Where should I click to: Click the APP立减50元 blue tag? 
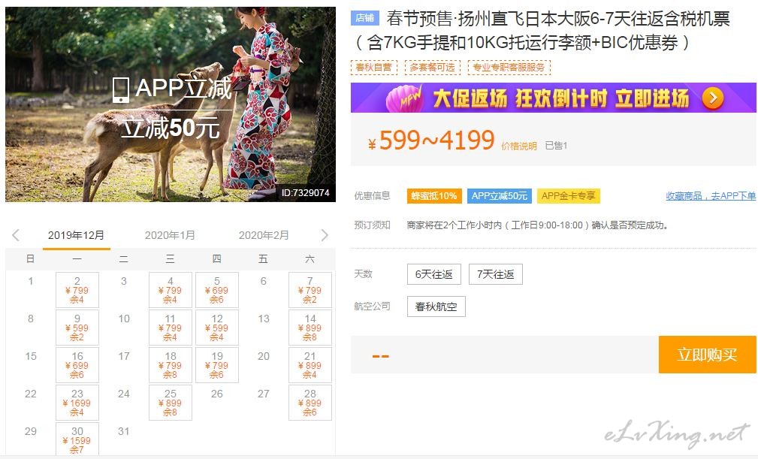click(500, 195)
